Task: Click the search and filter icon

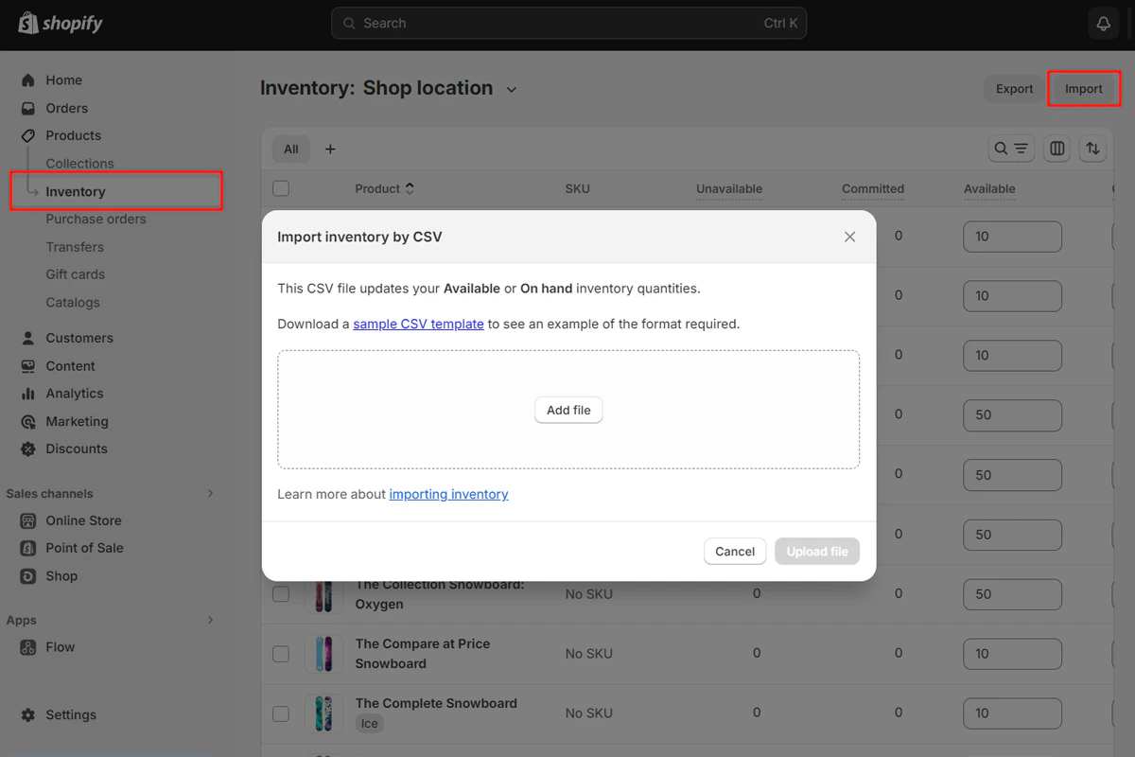Action: click(x=1011, y=149)
